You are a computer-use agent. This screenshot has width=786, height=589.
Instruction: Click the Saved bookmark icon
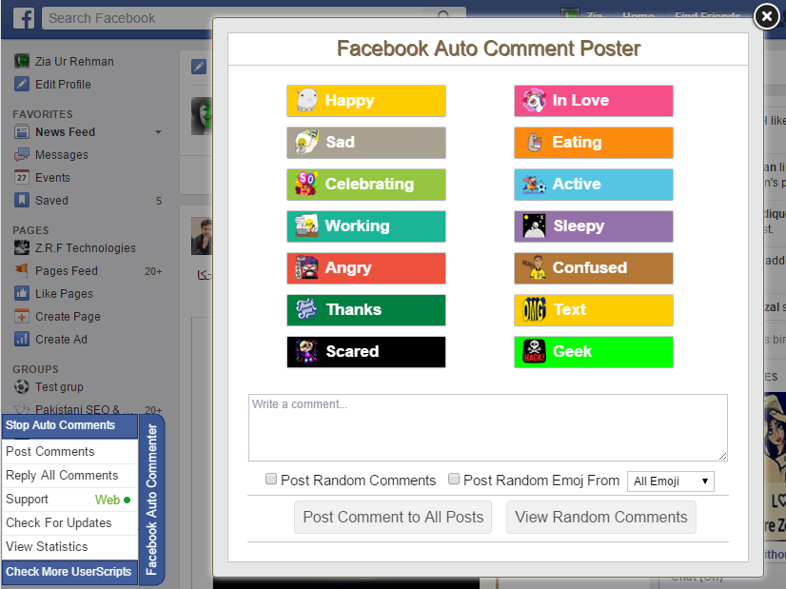point(22,200)
